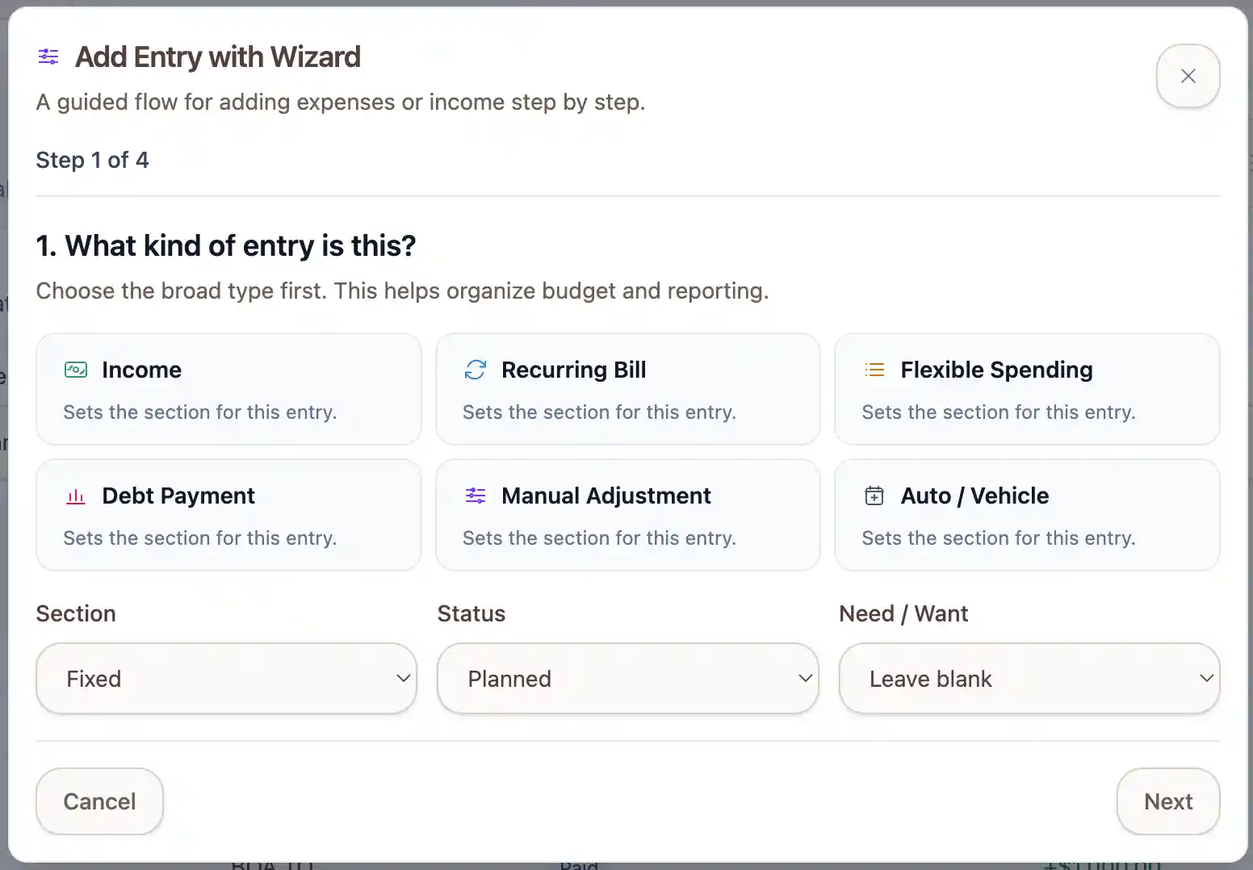
Task: Click the Flexible Spending list icon
Action: [x=874, y=370]
